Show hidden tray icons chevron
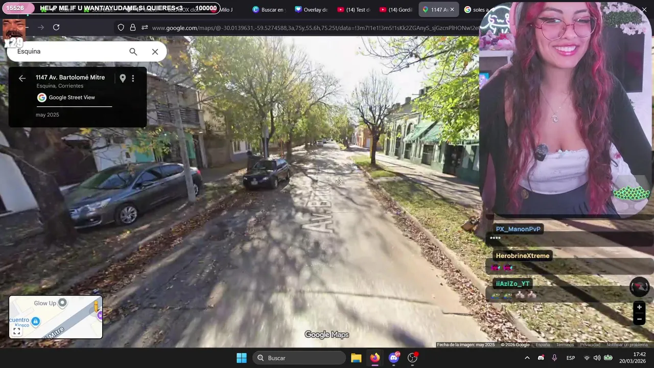654x368 pixels. (527, 358)
